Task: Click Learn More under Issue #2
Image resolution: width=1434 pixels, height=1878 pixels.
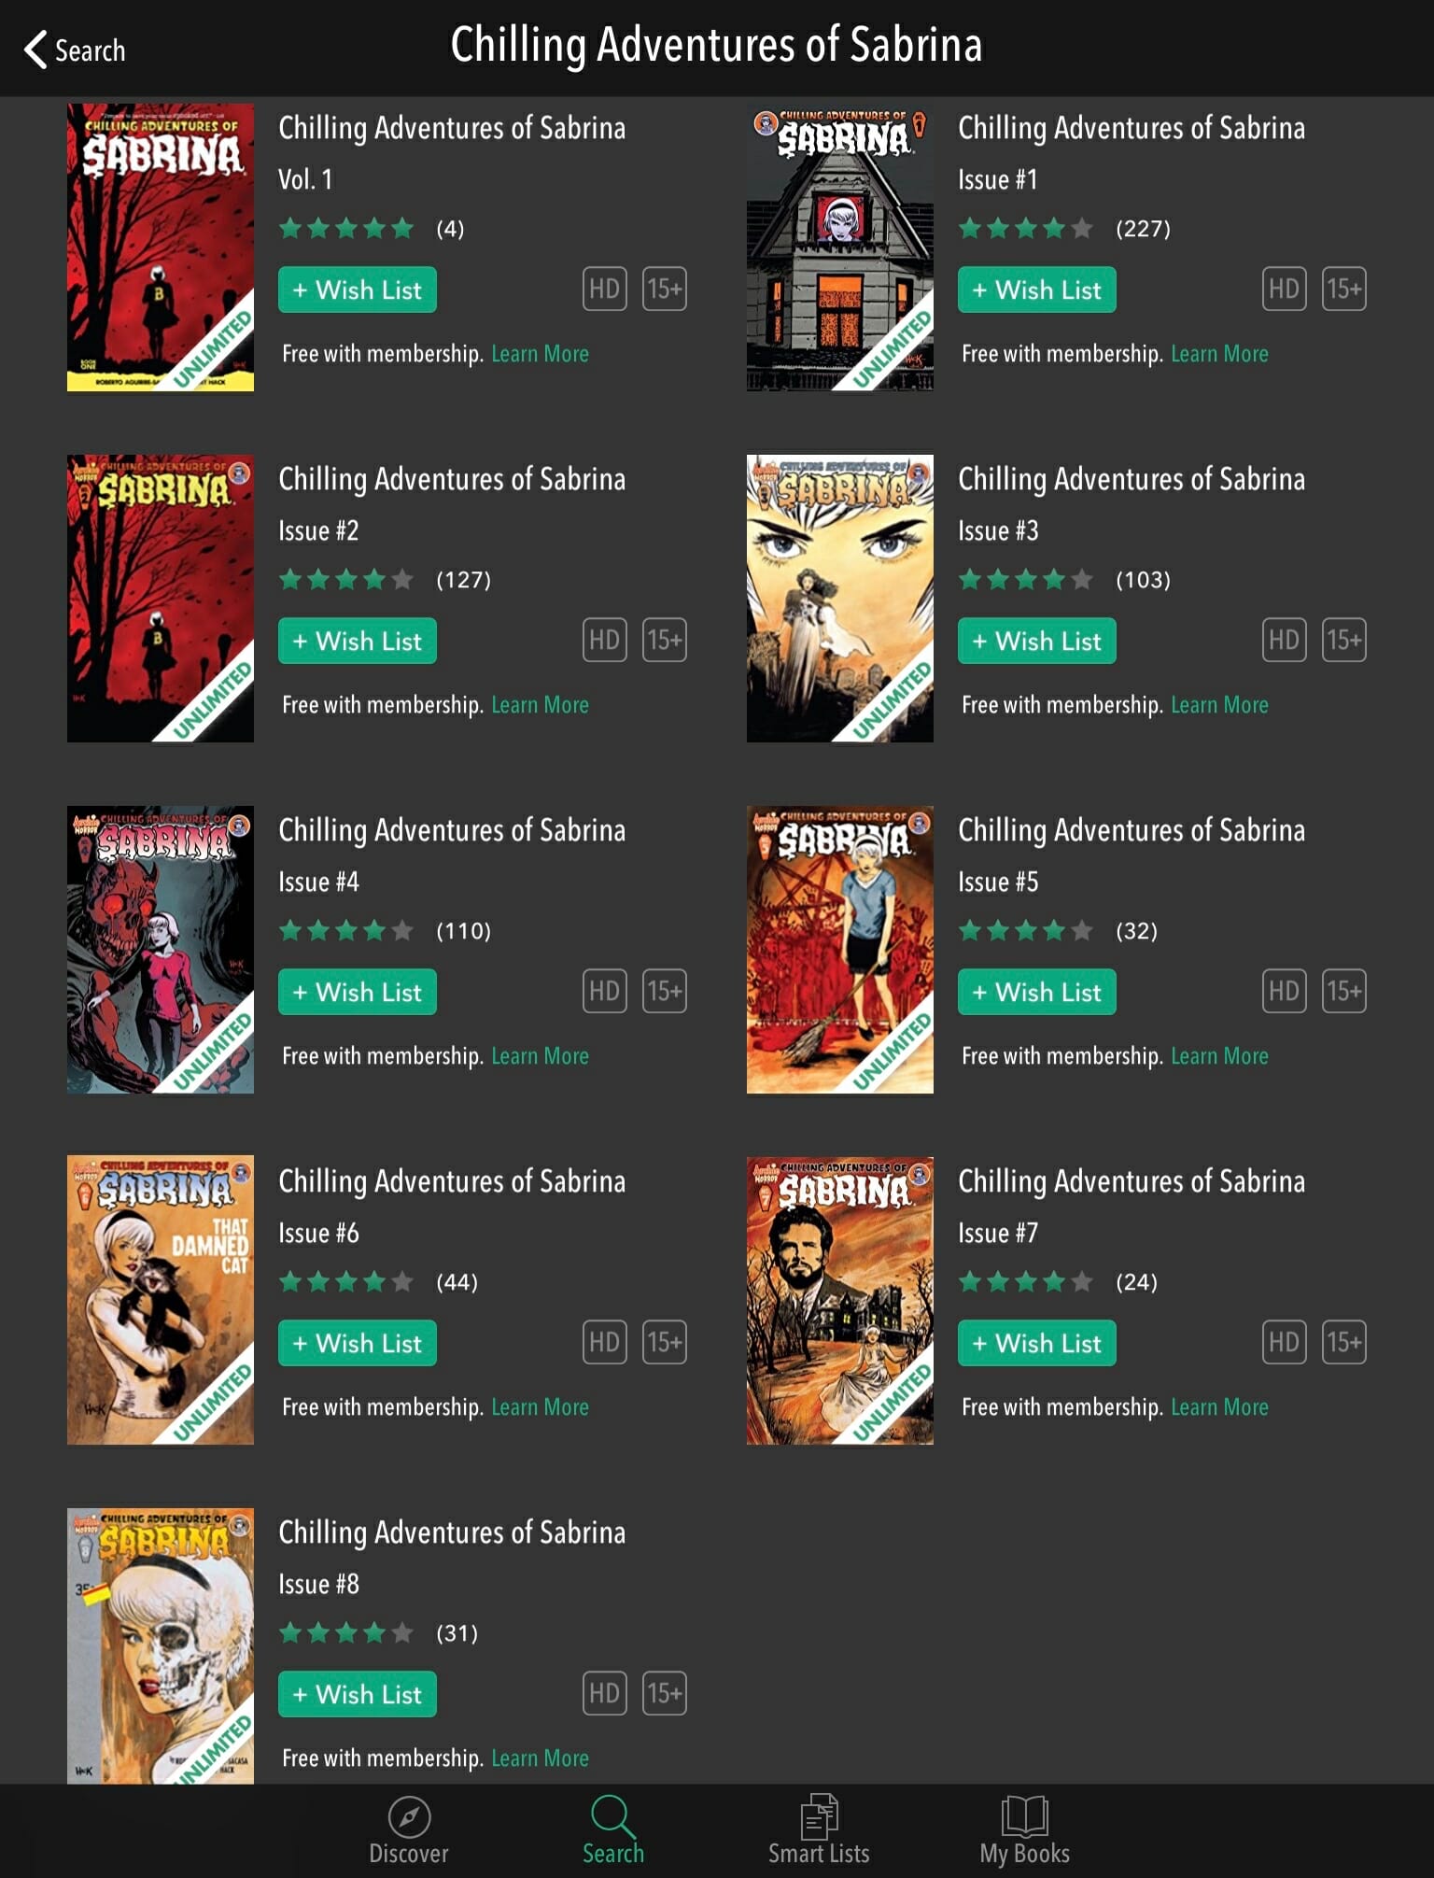Action: pos(540,704)
